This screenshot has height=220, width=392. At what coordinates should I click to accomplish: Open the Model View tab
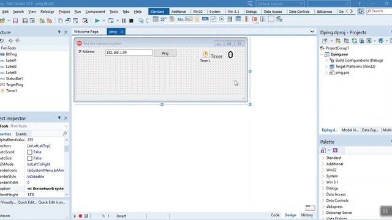(350, 130)
